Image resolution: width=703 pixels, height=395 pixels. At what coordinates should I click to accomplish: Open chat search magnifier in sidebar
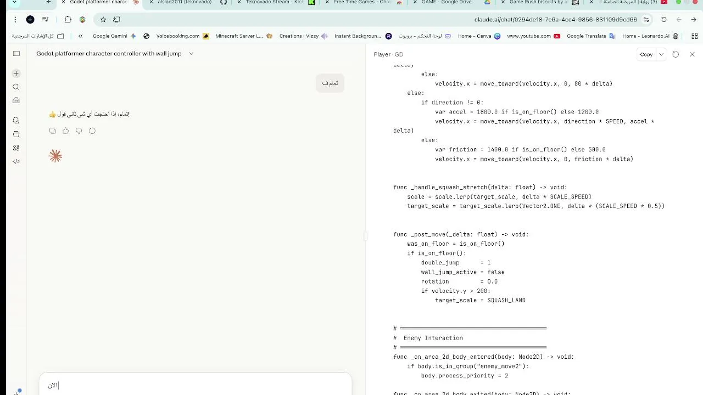tap(16, 87)
